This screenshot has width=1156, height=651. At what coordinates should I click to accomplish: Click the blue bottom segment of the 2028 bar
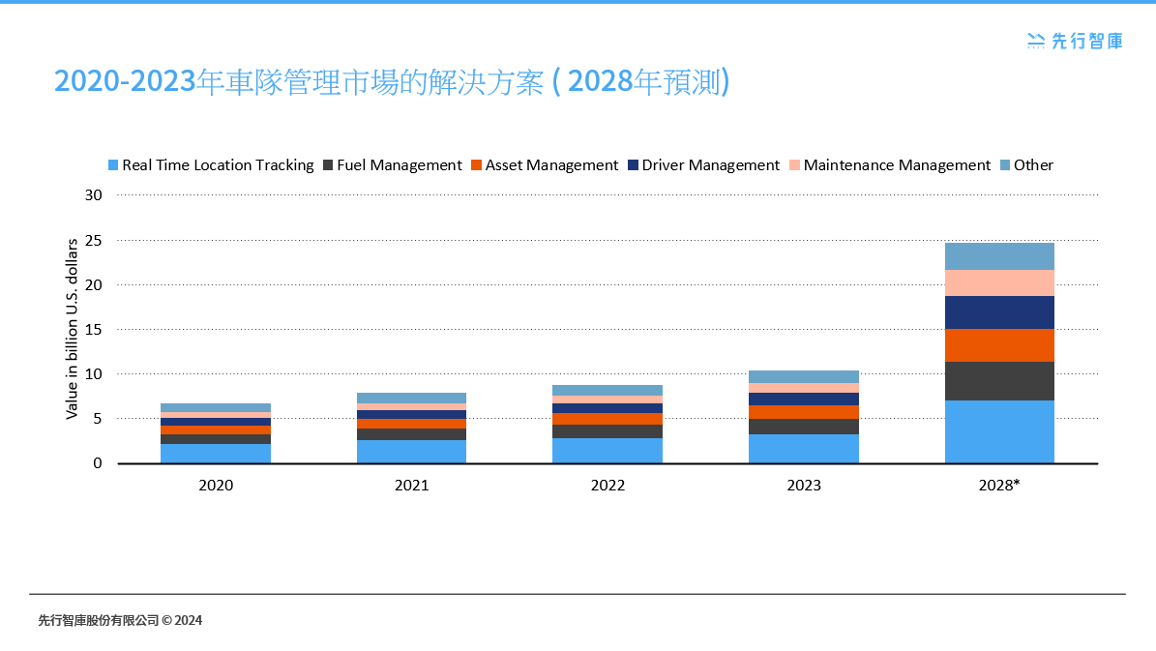pos(998,430)
